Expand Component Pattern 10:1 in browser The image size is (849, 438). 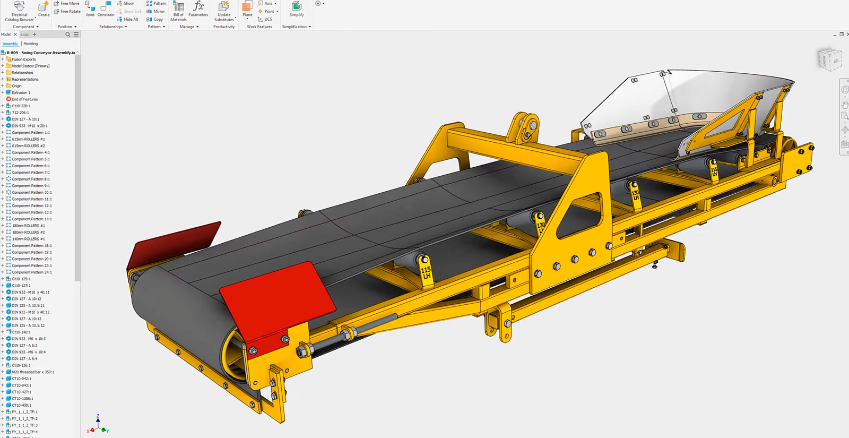[x=3, y=192]
